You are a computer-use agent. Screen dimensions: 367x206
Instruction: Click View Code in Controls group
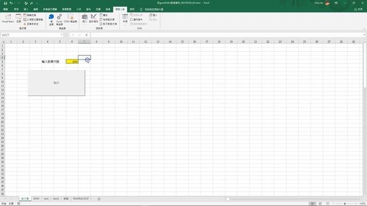tap(107, 19)
